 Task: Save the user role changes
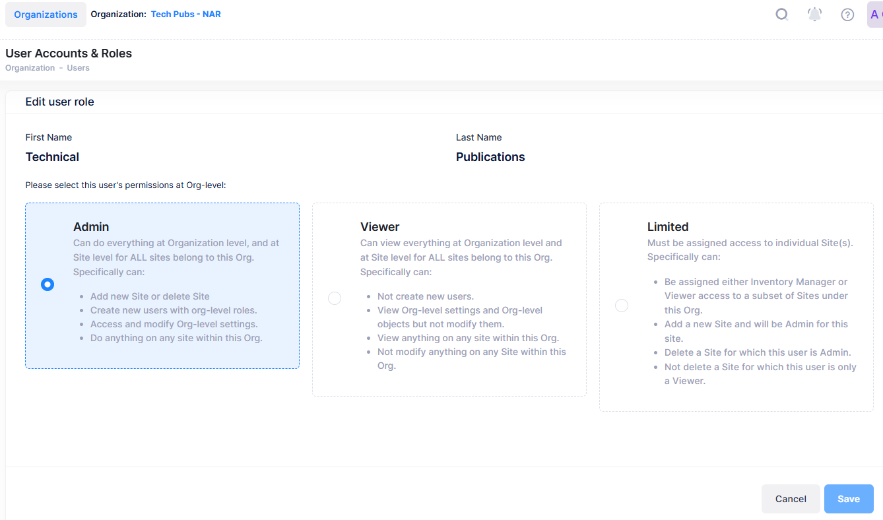pyautogui.click(x=848, y=499)
